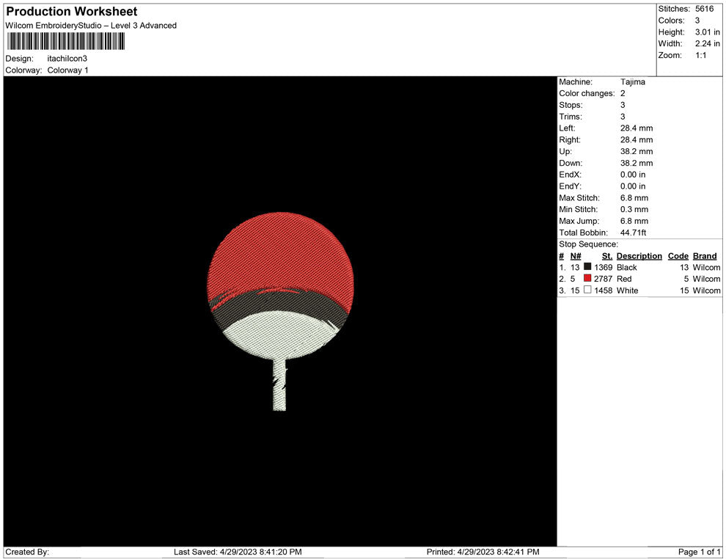Click the 'White' description in row 3
This screenshot has height=559, width=726.
pos(628,291)
